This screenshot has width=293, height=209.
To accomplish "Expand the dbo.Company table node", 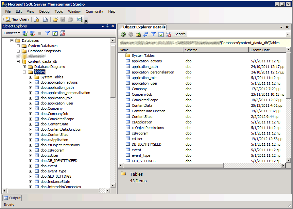I will point(30,108).
